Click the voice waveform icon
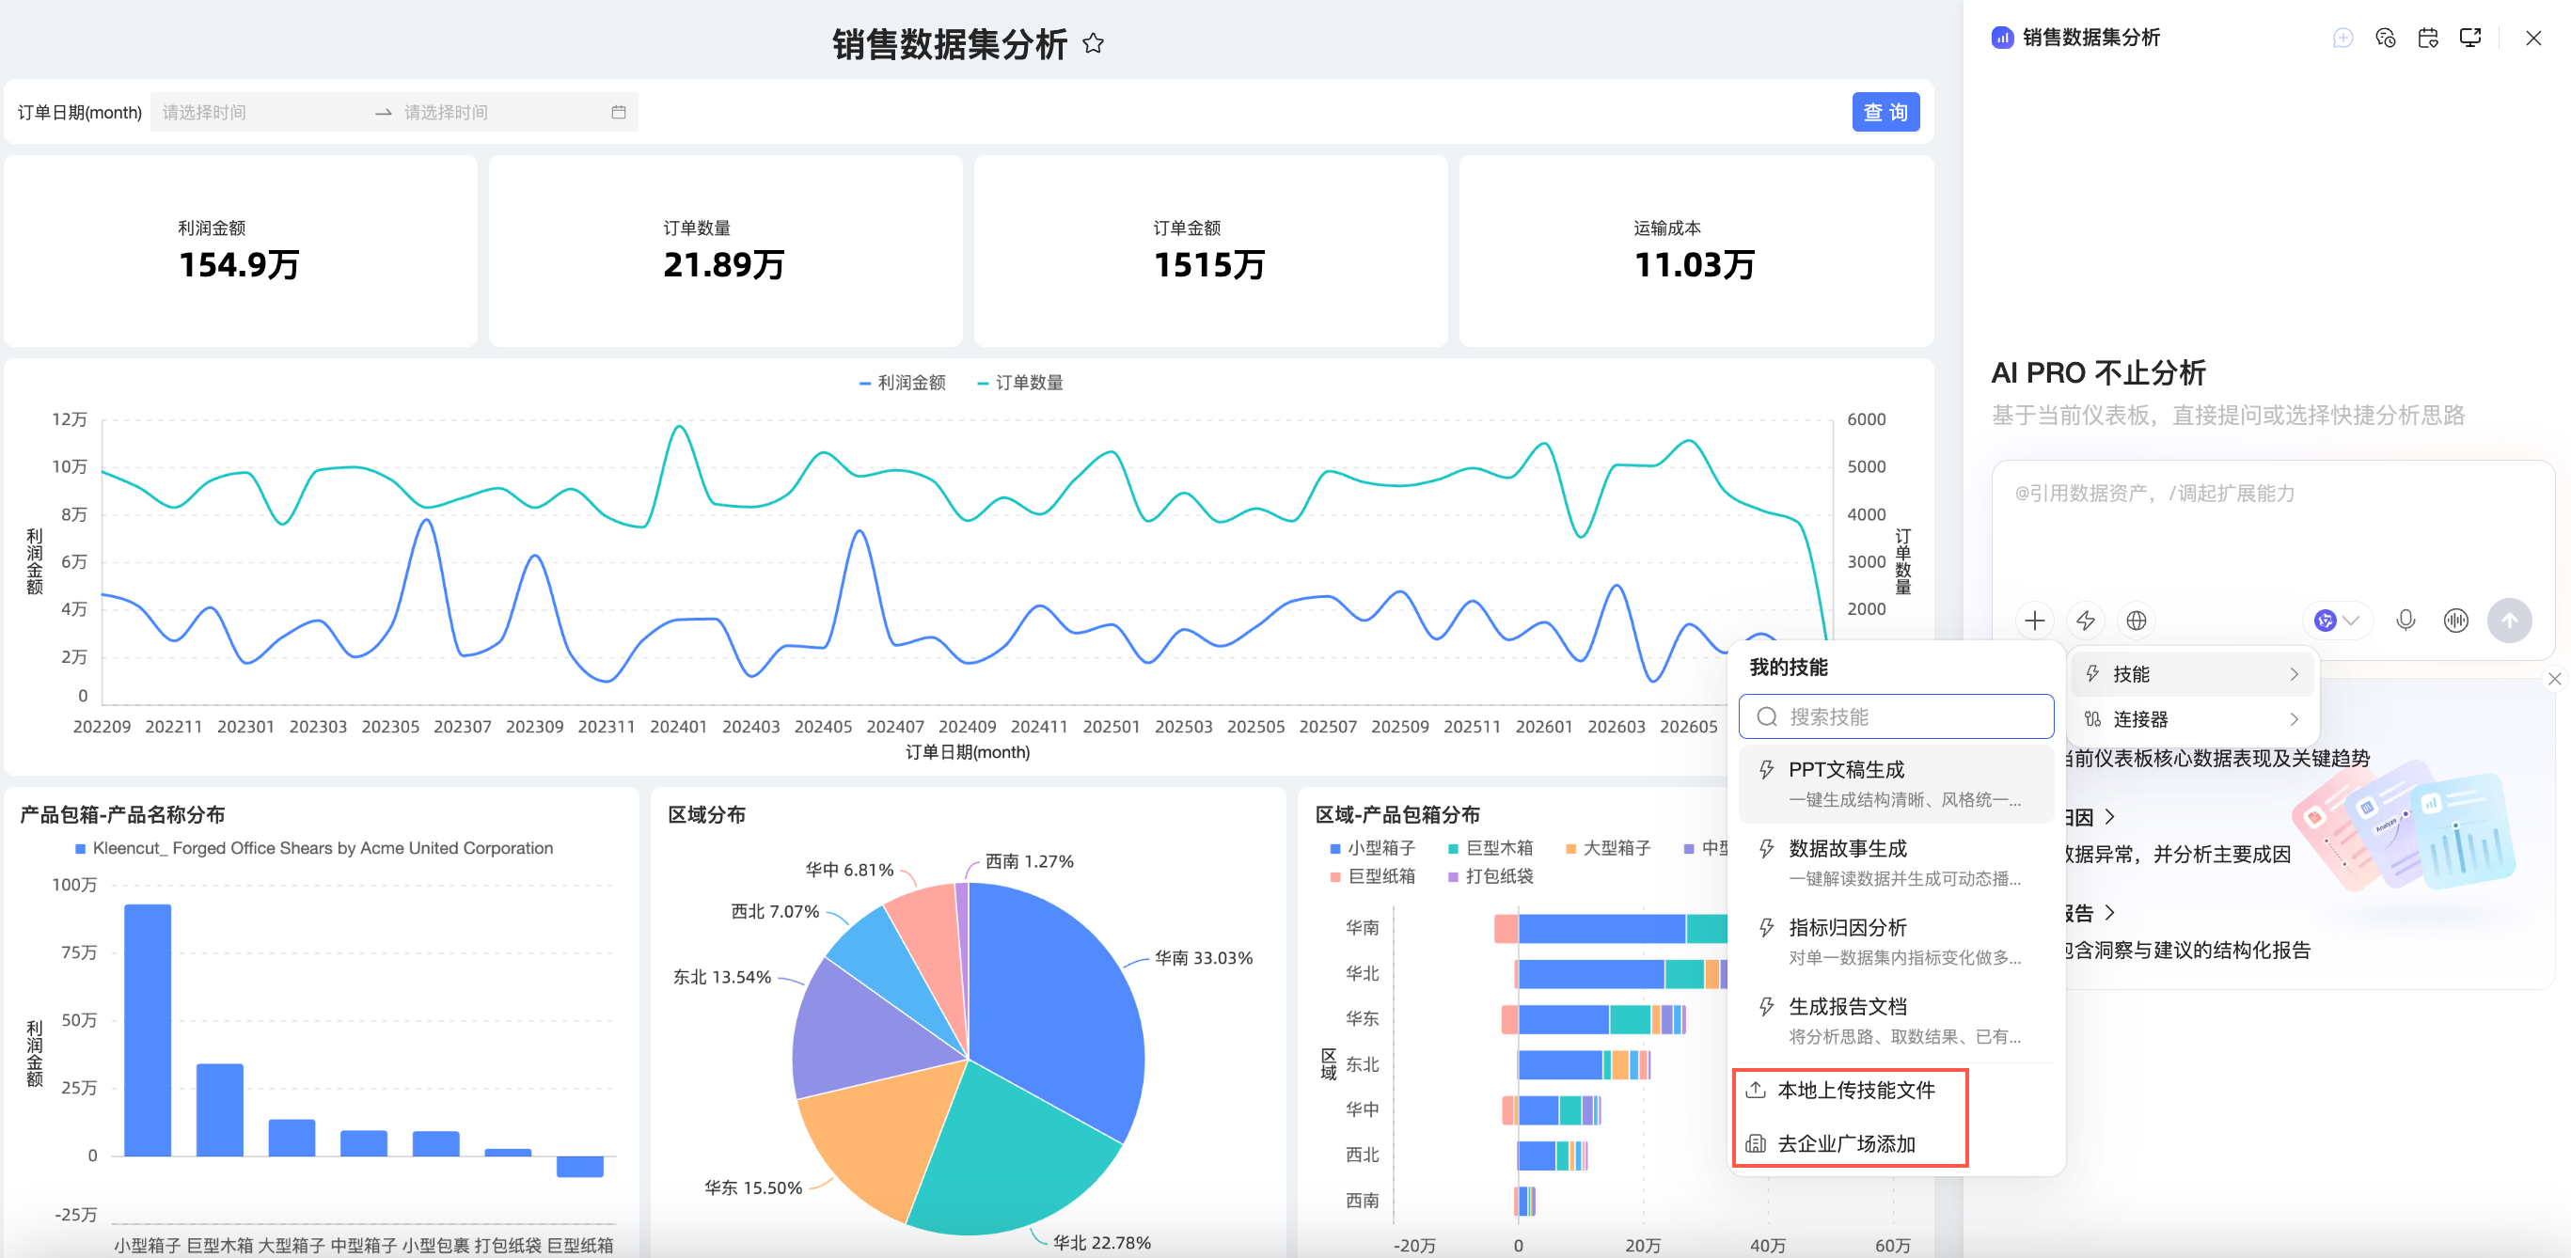 [x=2456, y=621]
